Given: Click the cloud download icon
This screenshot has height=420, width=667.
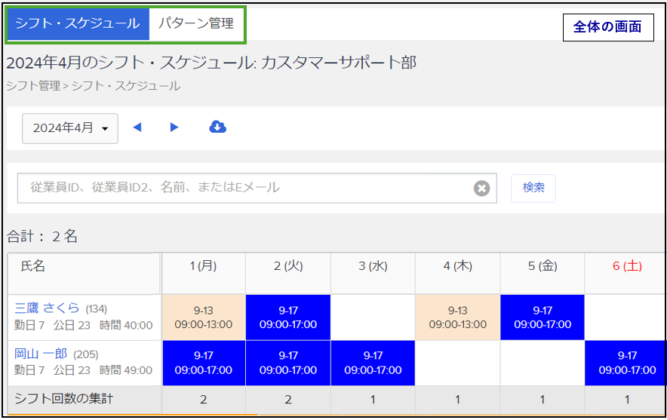Looking at the screenshot, I should 217,127.
